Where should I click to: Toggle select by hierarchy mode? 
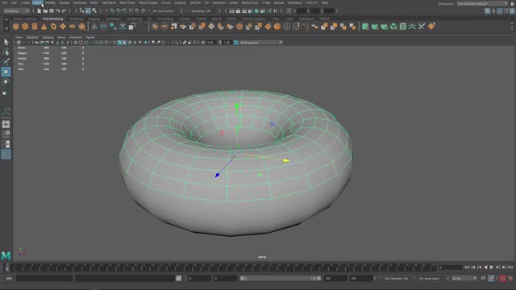tap(81, 10)
